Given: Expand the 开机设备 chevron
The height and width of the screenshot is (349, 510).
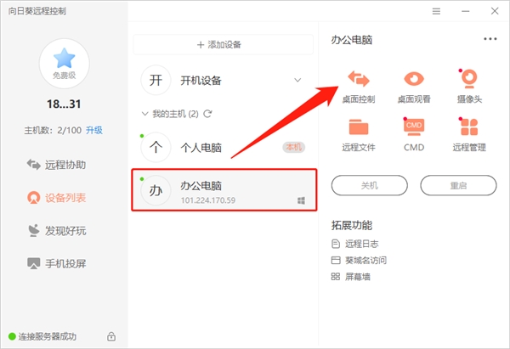Looking at the screenshot, I should point(297,80).
